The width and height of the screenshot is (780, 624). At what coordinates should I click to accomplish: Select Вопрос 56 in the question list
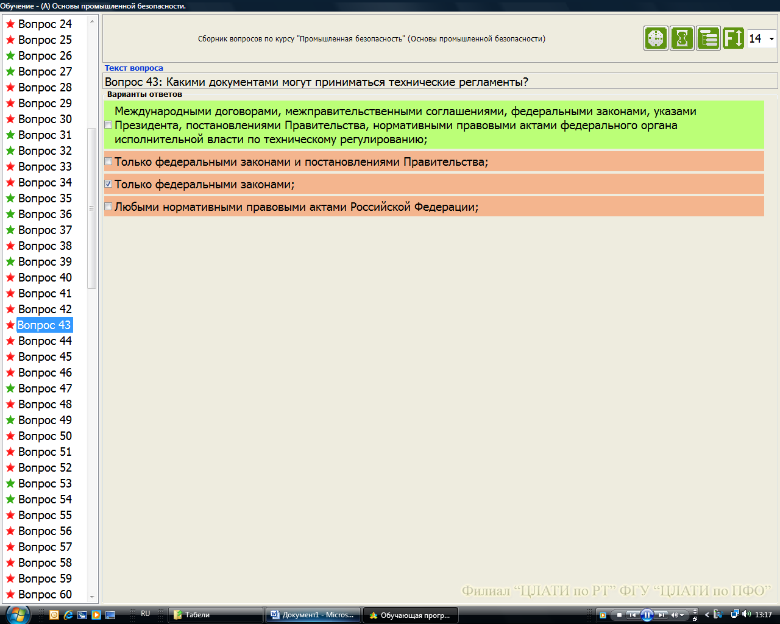pos(44,531)
